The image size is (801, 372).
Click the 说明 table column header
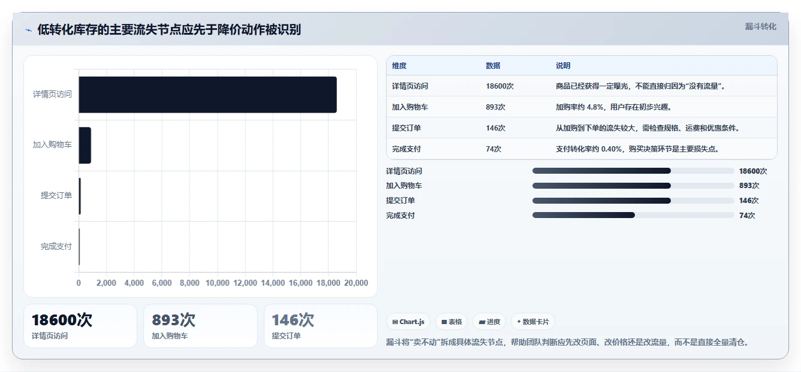pyautogui.click(x=564, y=66)
